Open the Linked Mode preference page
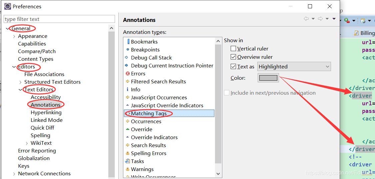The width and height of the screenshot is (375, 179). click(47, 120)
